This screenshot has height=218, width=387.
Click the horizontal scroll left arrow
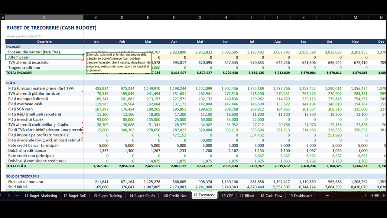tap(372, 196)
